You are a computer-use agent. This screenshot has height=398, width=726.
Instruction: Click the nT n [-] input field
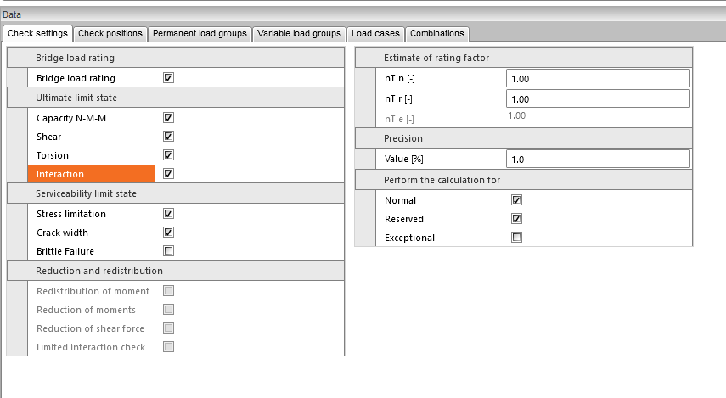pyautogui.click(x=597, y=79)
